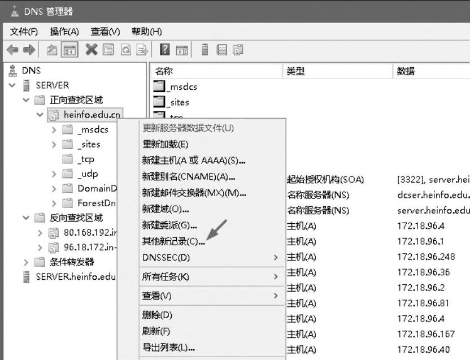
Task: Click the Help question mark toolbar icon
Action: (164, 50)
